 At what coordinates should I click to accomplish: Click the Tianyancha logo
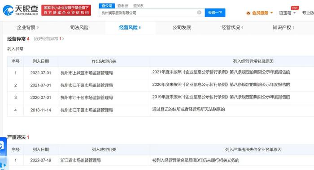click(21, 10)
